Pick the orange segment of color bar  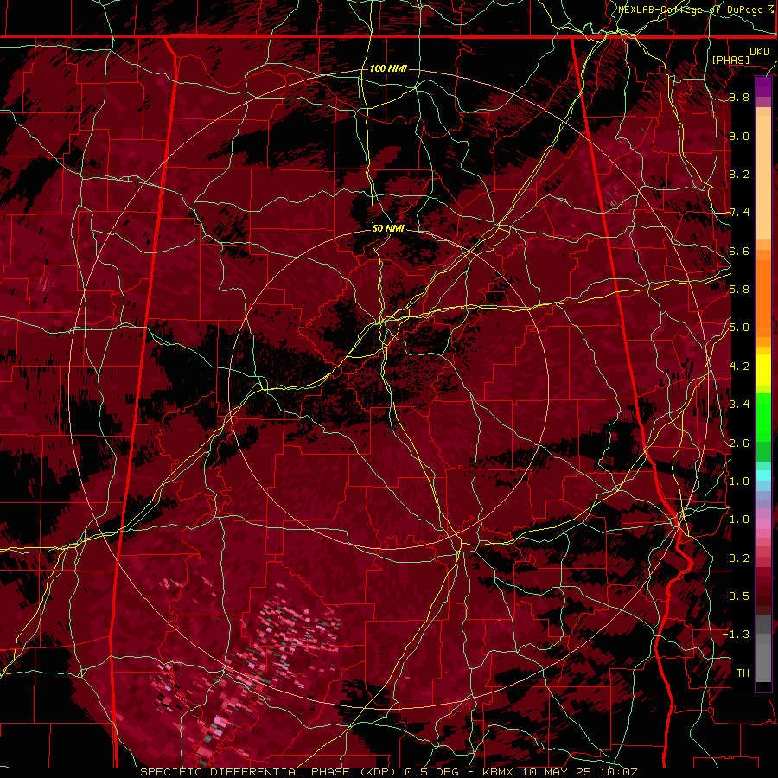tap(763, 299)
